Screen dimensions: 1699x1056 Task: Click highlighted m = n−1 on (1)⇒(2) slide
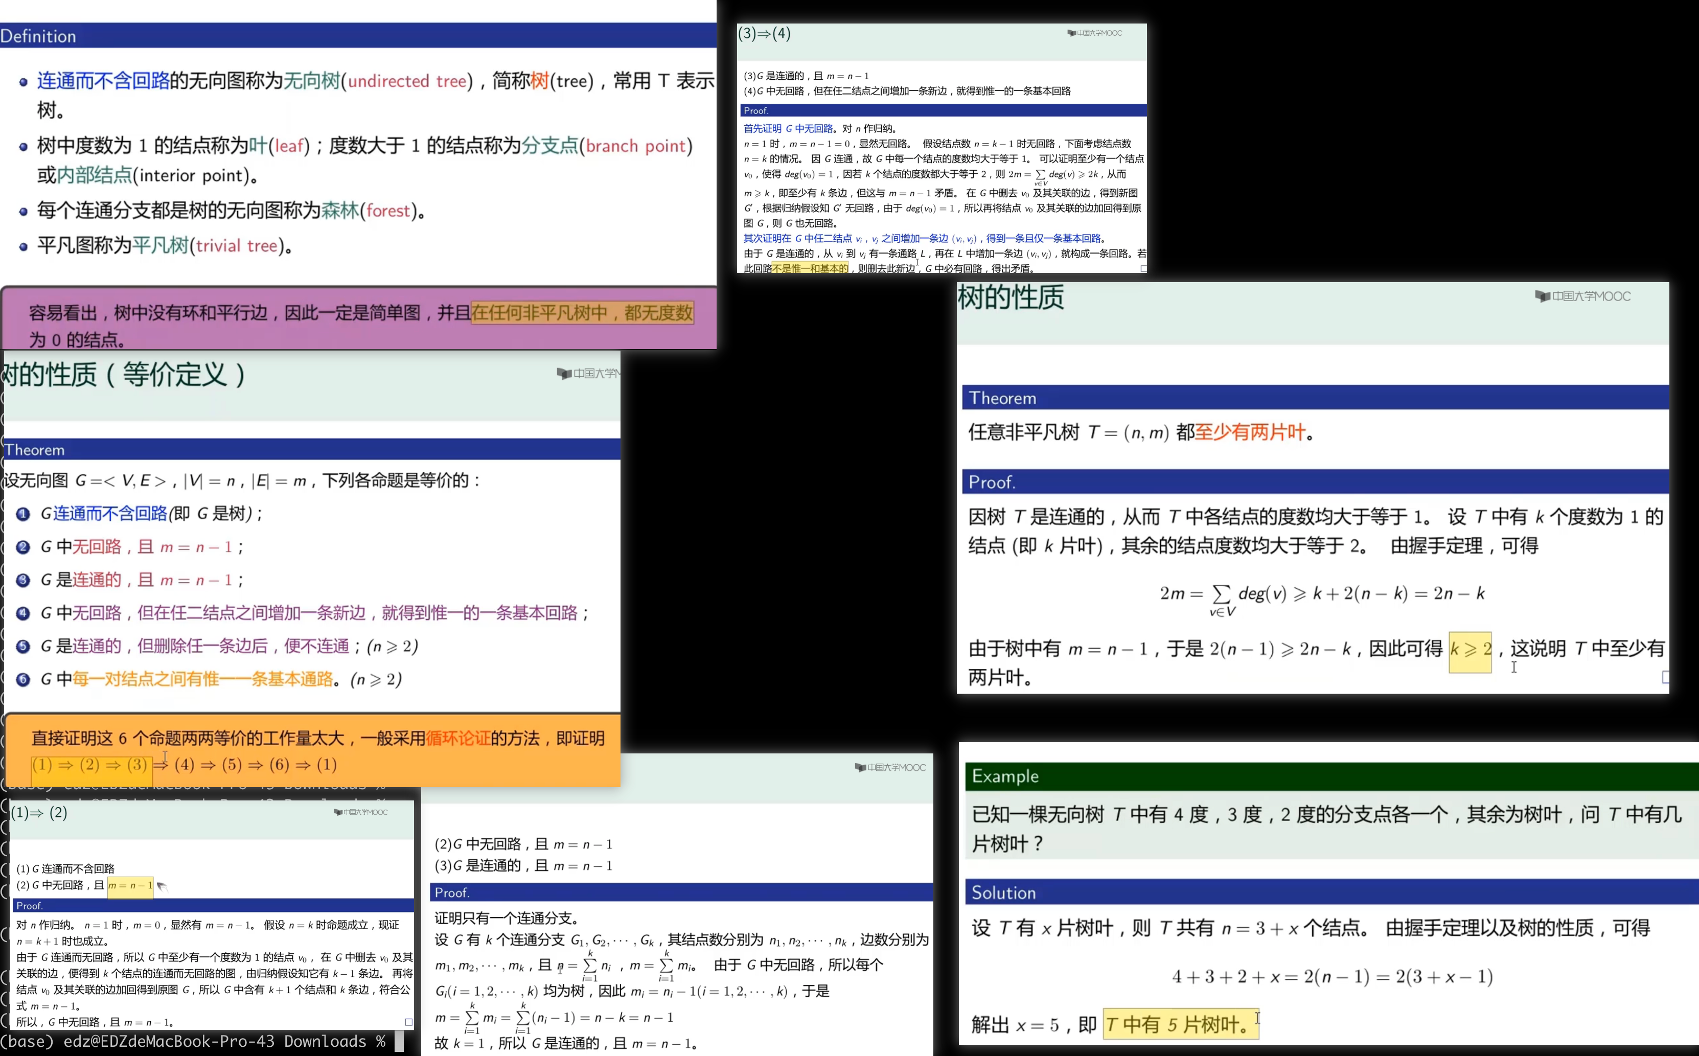pyautogui.click(x=130, y=886)
